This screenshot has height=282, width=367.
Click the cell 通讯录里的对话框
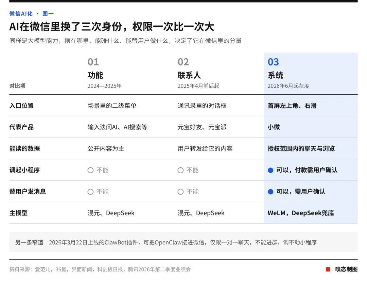pos(202,106)
